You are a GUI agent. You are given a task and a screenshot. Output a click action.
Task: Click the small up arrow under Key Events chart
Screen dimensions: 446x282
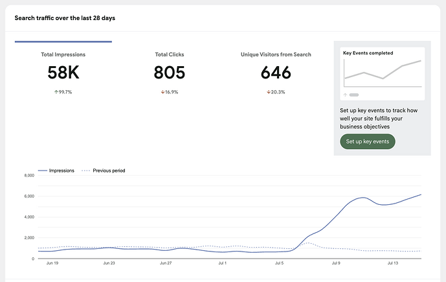click(x=345, y=95)
